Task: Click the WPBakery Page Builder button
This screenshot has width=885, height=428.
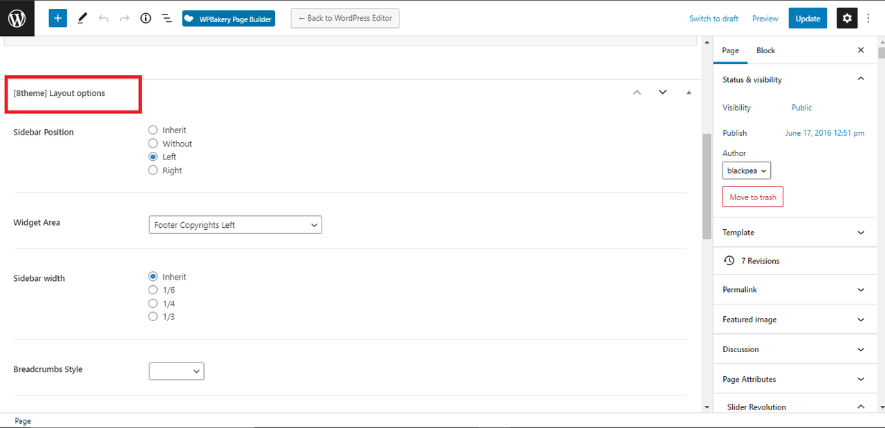Action: [x=228, y=19]
